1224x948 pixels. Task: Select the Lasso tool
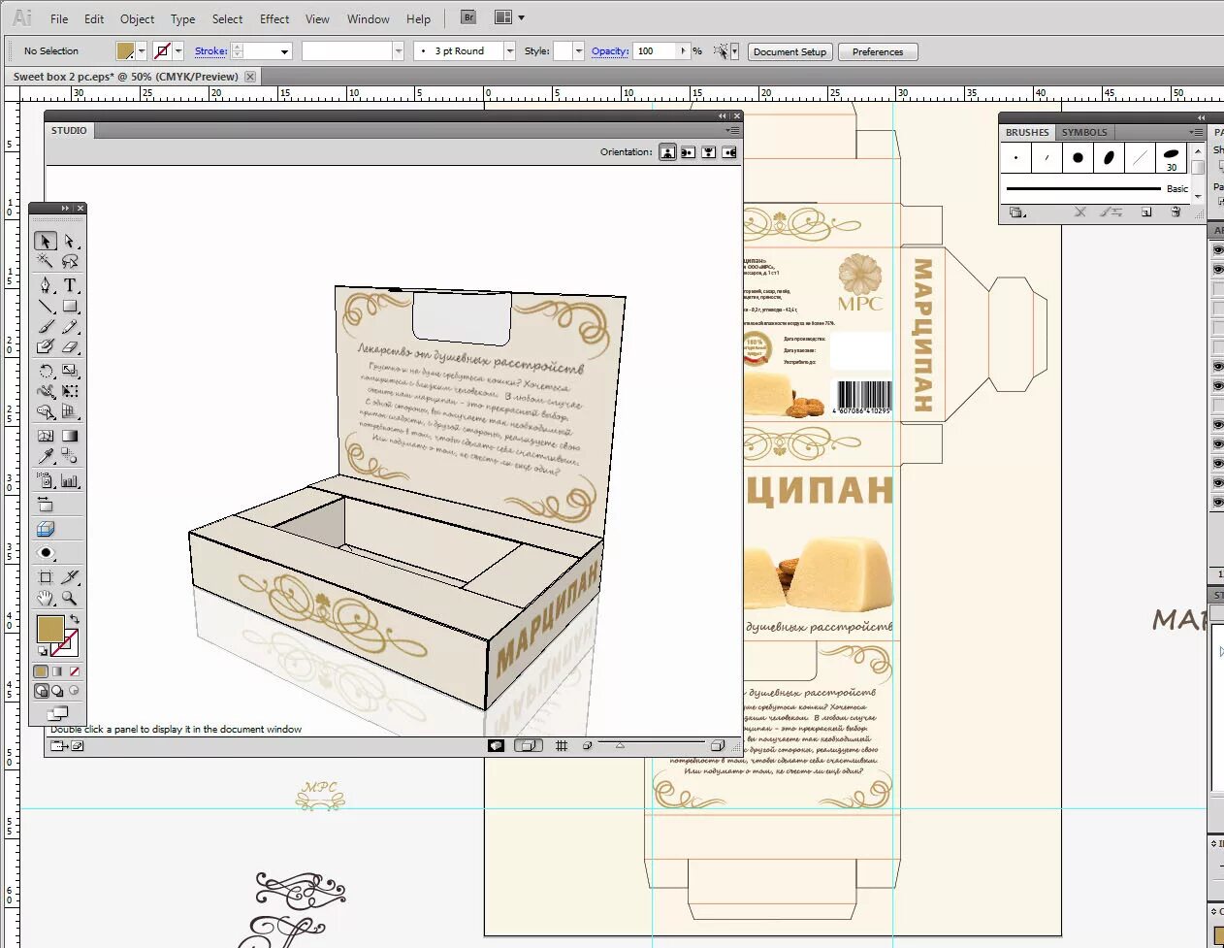tap(70, 261)
